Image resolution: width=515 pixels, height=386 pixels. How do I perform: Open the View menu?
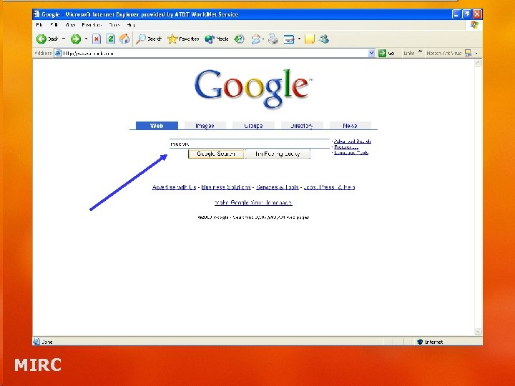point(69,25)
